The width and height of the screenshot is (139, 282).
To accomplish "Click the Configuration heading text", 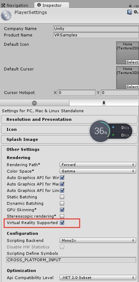I will pos(22,233).
